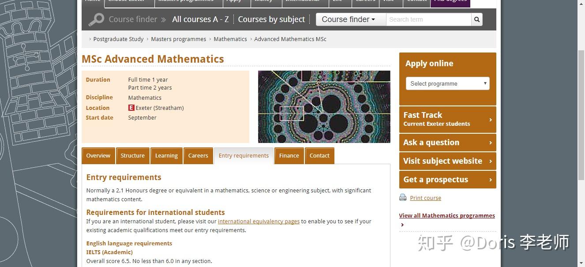Go to Courses by subject
The image size is (585, 267).
pyautogui.click(x=271, y=19)
